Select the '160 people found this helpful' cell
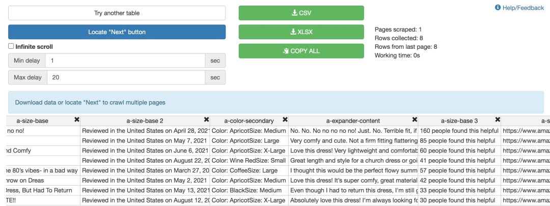550x206 pixels. point(459,131)
